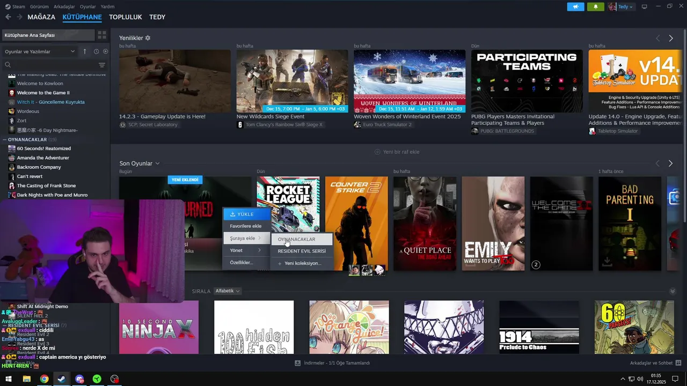Click the sort-direction up arrow icon
The width and height of the screenshot is (687, 386).
(84, 51)
